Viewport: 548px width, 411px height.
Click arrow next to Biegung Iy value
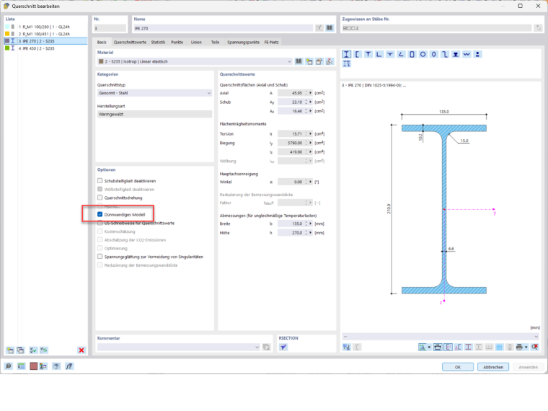310,143
